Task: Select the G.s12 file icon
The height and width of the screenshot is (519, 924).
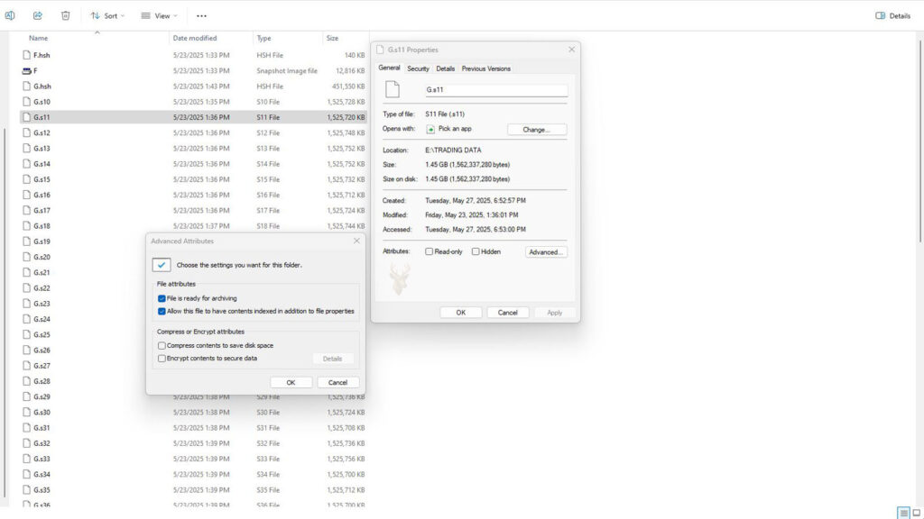Action: point(26,133)
